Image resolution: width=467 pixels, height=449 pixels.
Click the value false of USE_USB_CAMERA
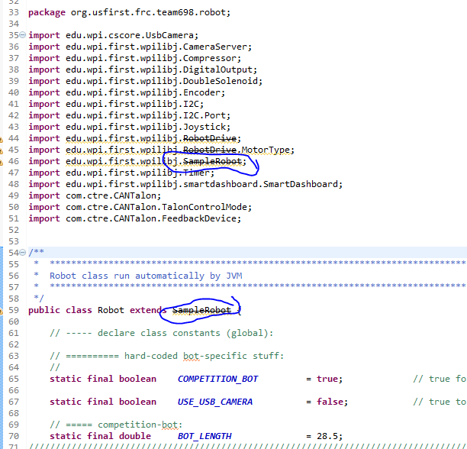[x=330, y=402]
